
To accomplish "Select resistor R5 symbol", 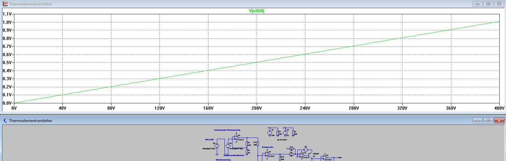I will [292, 154].
